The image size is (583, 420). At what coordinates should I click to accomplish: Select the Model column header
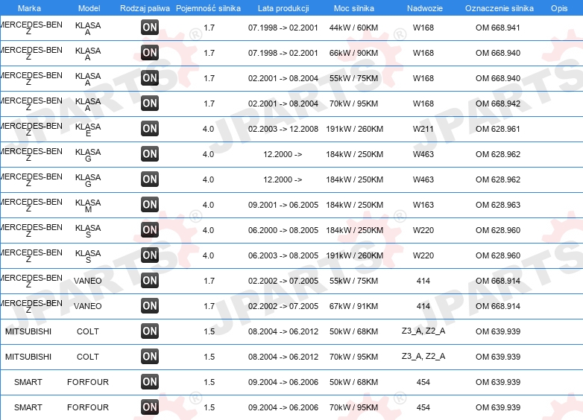(x=89, y=8)
